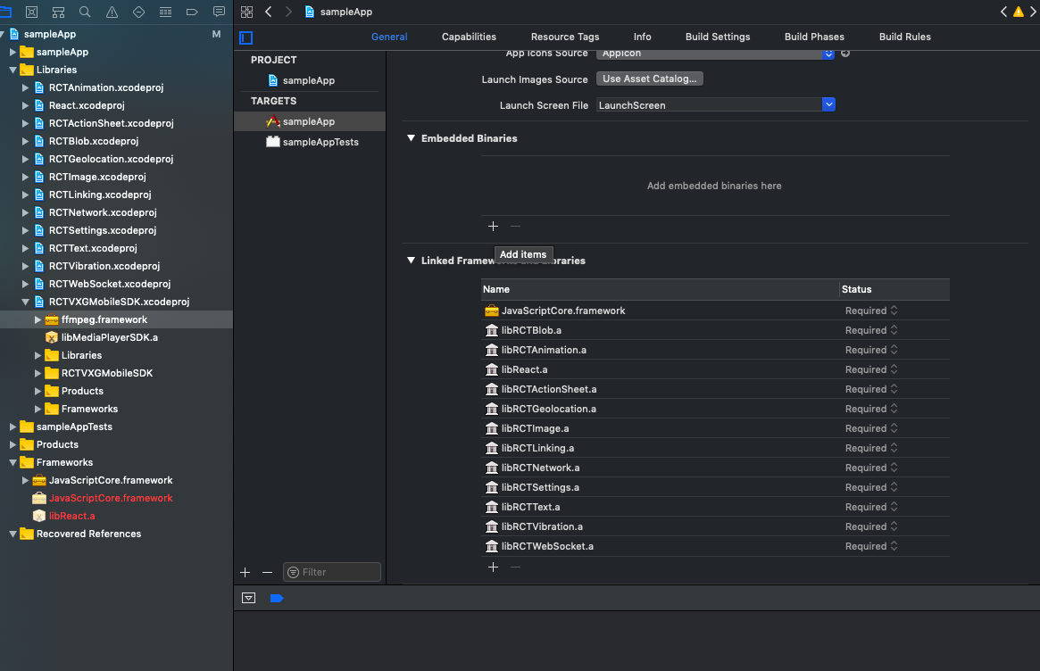Image resolution: width=1040 pixels, height=671 pixels.
Task: Open the Source Control navigator icon
Action: point(32,12)
